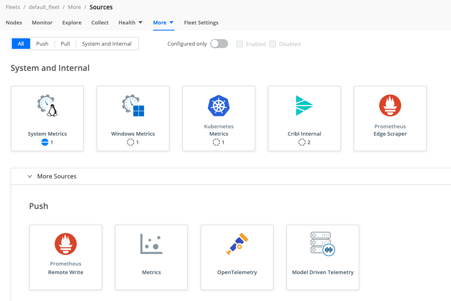The width and height of the screenshot is (451, 301).
Task: Check the Enabled checkbox
Action: click(240, 44)
